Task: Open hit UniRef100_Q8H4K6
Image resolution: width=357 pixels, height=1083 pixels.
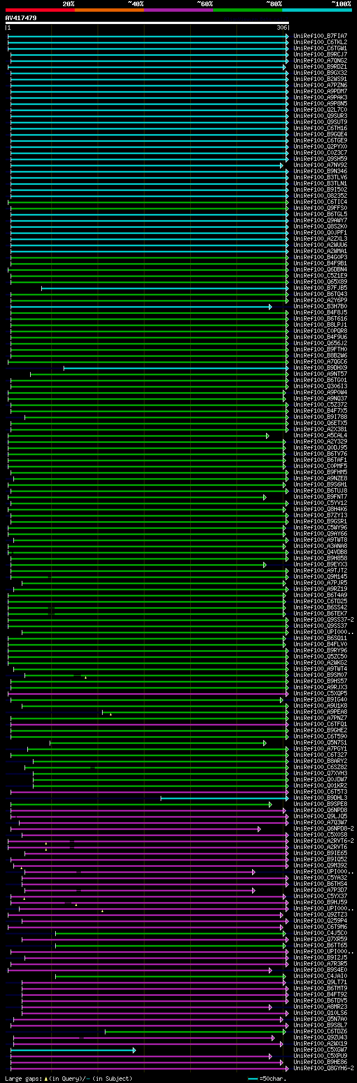Action: [320, 509]
